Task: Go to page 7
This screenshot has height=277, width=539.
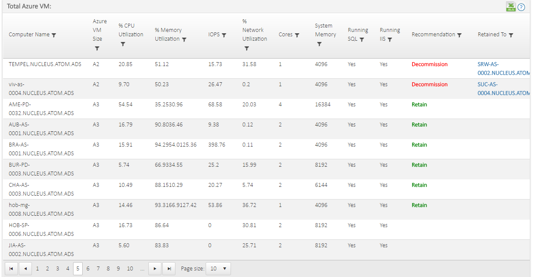Action: pos(98,269)
